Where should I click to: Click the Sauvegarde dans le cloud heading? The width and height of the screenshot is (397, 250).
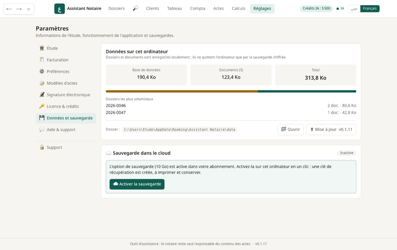pyautogui.click(x=142, y=153)
